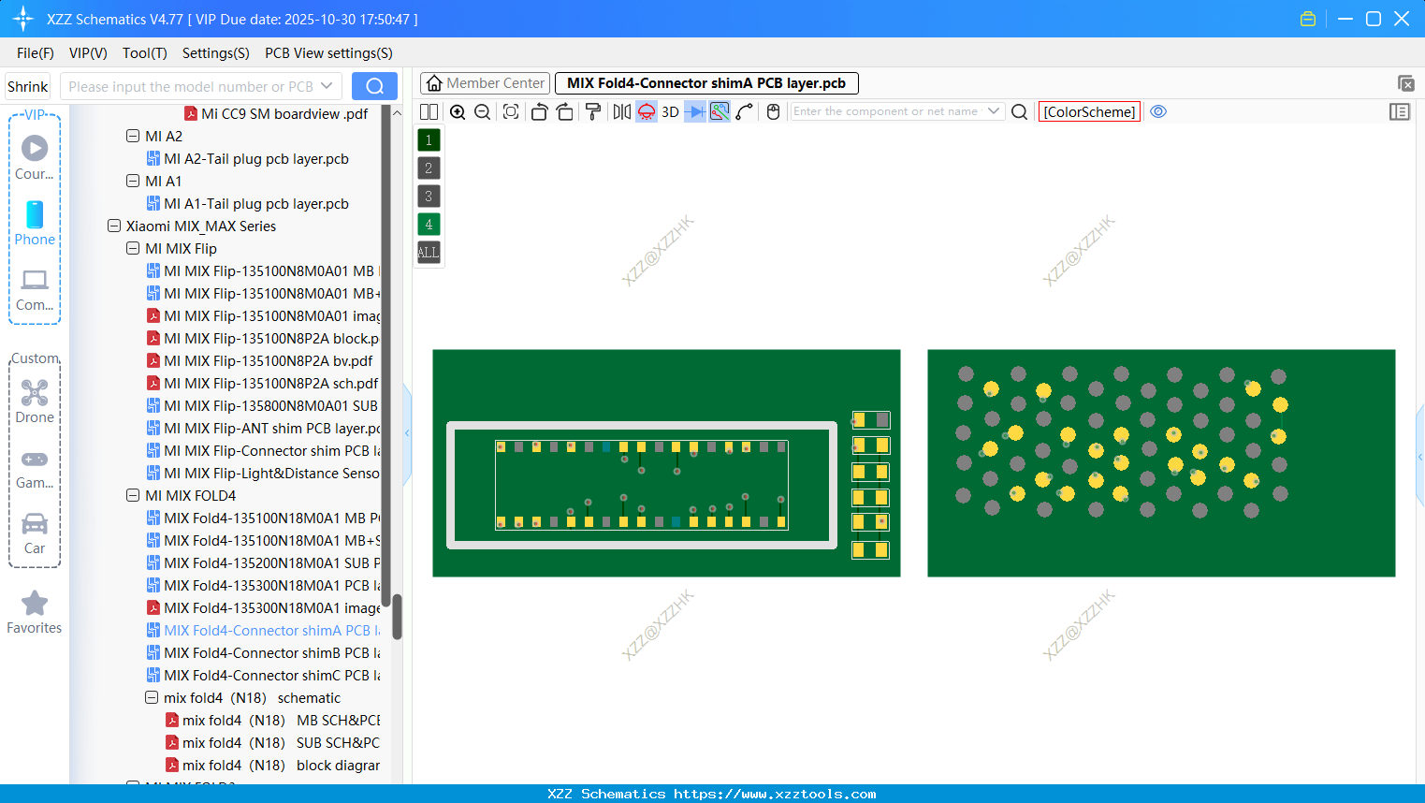Click the left PCB top-side board thumbnail
Screen dimensions: 1425x803
(666, 463)
